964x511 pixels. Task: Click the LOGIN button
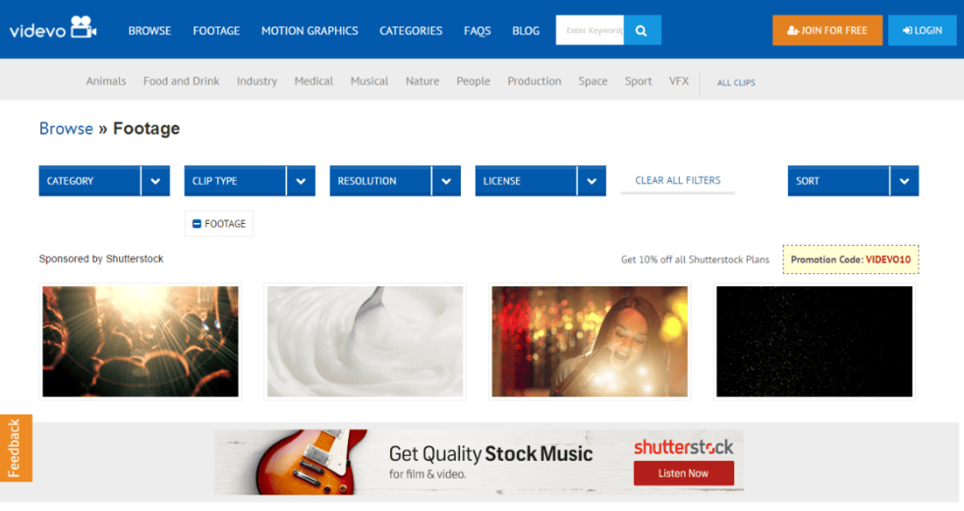(922, 30)
